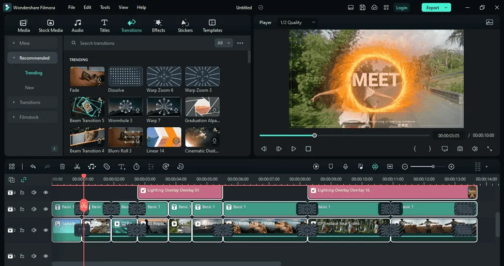This screenshot has height=266, width=504.
Task: Take a snapshot with the camera icon
Action: tap(460, 149)
